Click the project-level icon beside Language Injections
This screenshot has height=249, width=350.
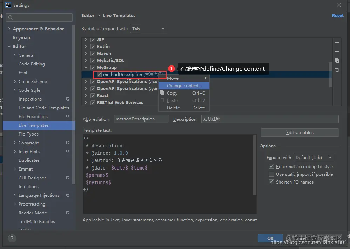coord(68,195)
